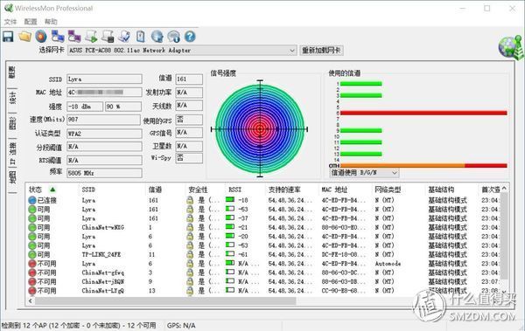Image resolution: width=525 pixels, height=331 pixels.
Task: Sort list by the 状态 column arrow
Action: coord(52,190)
